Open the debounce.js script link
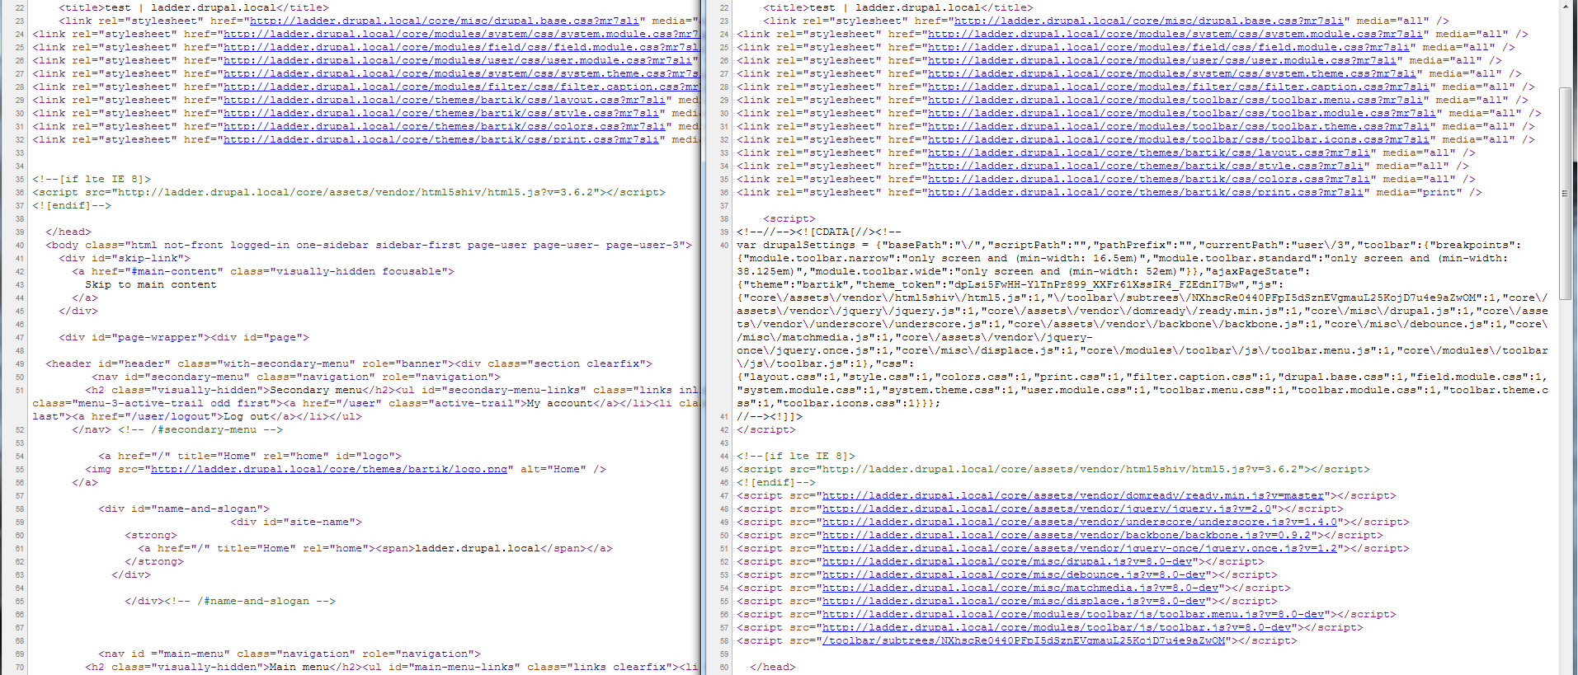 [x=1014, y=574]
